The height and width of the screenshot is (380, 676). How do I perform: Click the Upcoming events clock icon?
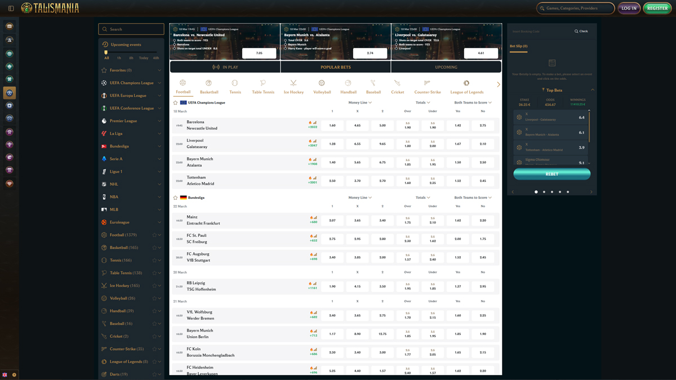pos(105,44)
